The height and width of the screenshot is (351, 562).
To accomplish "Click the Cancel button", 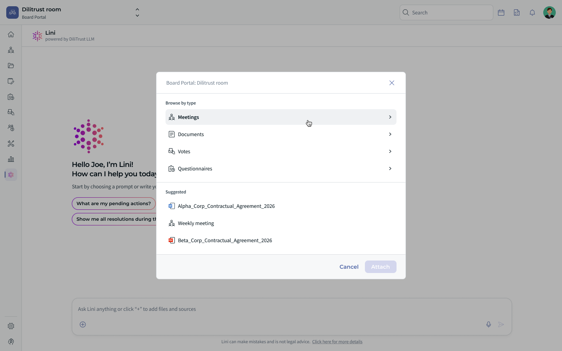I will click(349, 267).
